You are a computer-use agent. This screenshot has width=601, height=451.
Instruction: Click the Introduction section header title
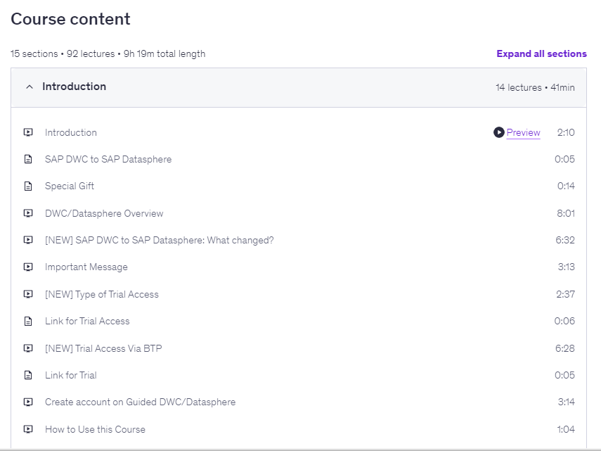[x=74, y=87]
